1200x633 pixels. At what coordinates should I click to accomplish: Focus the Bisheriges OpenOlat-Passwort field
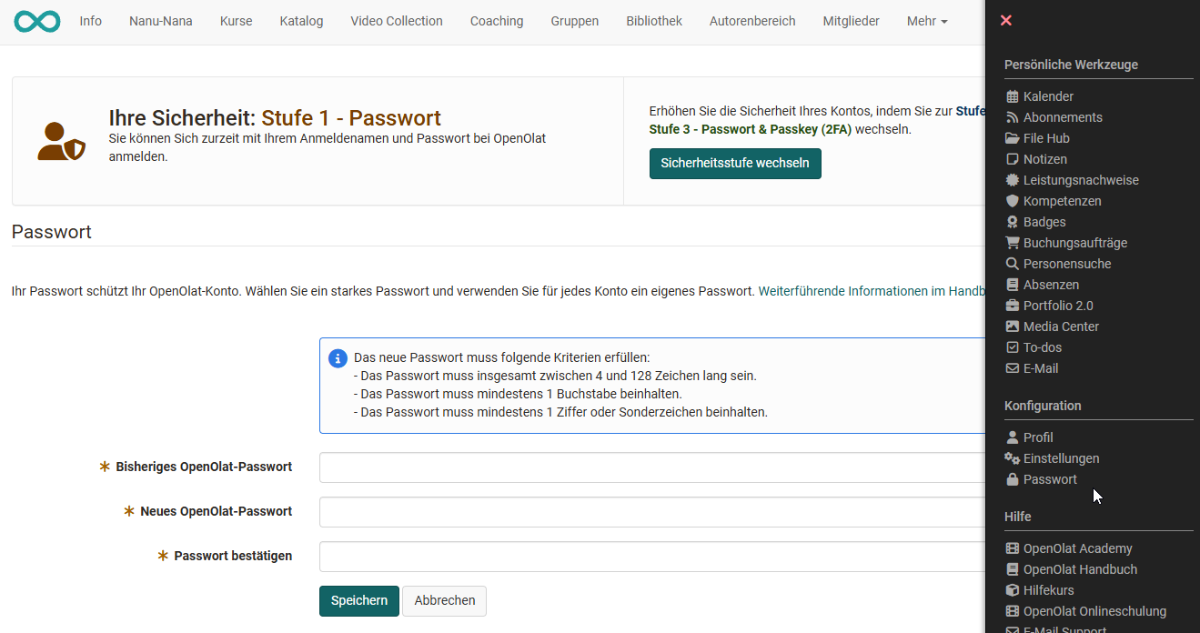651,467
